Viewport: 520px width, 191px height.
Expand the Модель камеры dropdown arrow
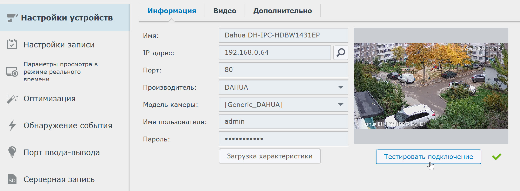pyautogui.click(x=341, y=105)
